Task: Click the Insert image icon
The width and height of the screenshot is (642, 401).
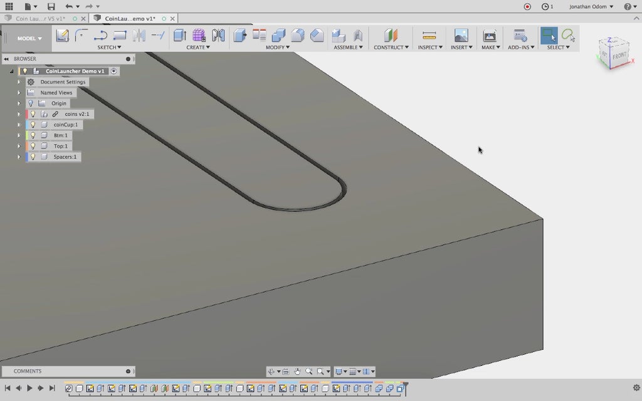Action: 461,36
